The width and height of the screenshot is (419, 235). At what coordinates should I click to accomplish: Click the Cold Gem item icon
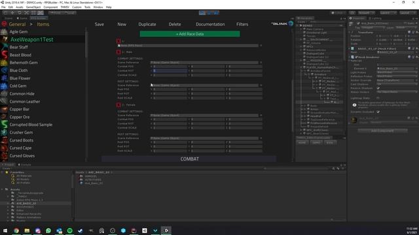click(x=4, y=86)
